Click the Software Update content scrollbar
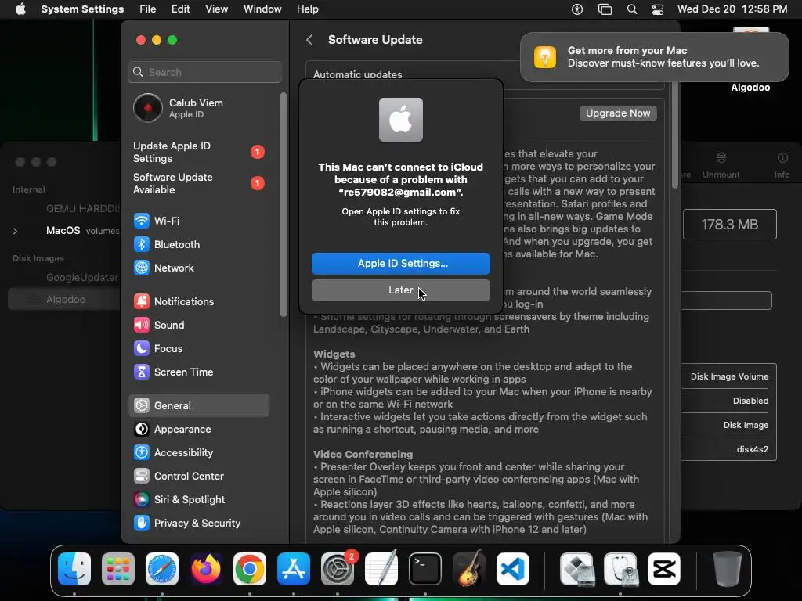802x601 pixels. point(674,135)
